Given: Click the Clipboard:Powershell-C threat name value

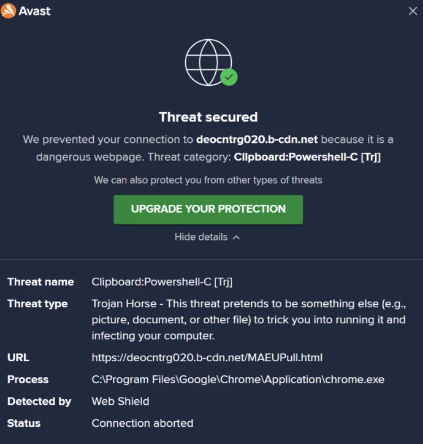Looking at the screenshot, I should pos(162,281).
